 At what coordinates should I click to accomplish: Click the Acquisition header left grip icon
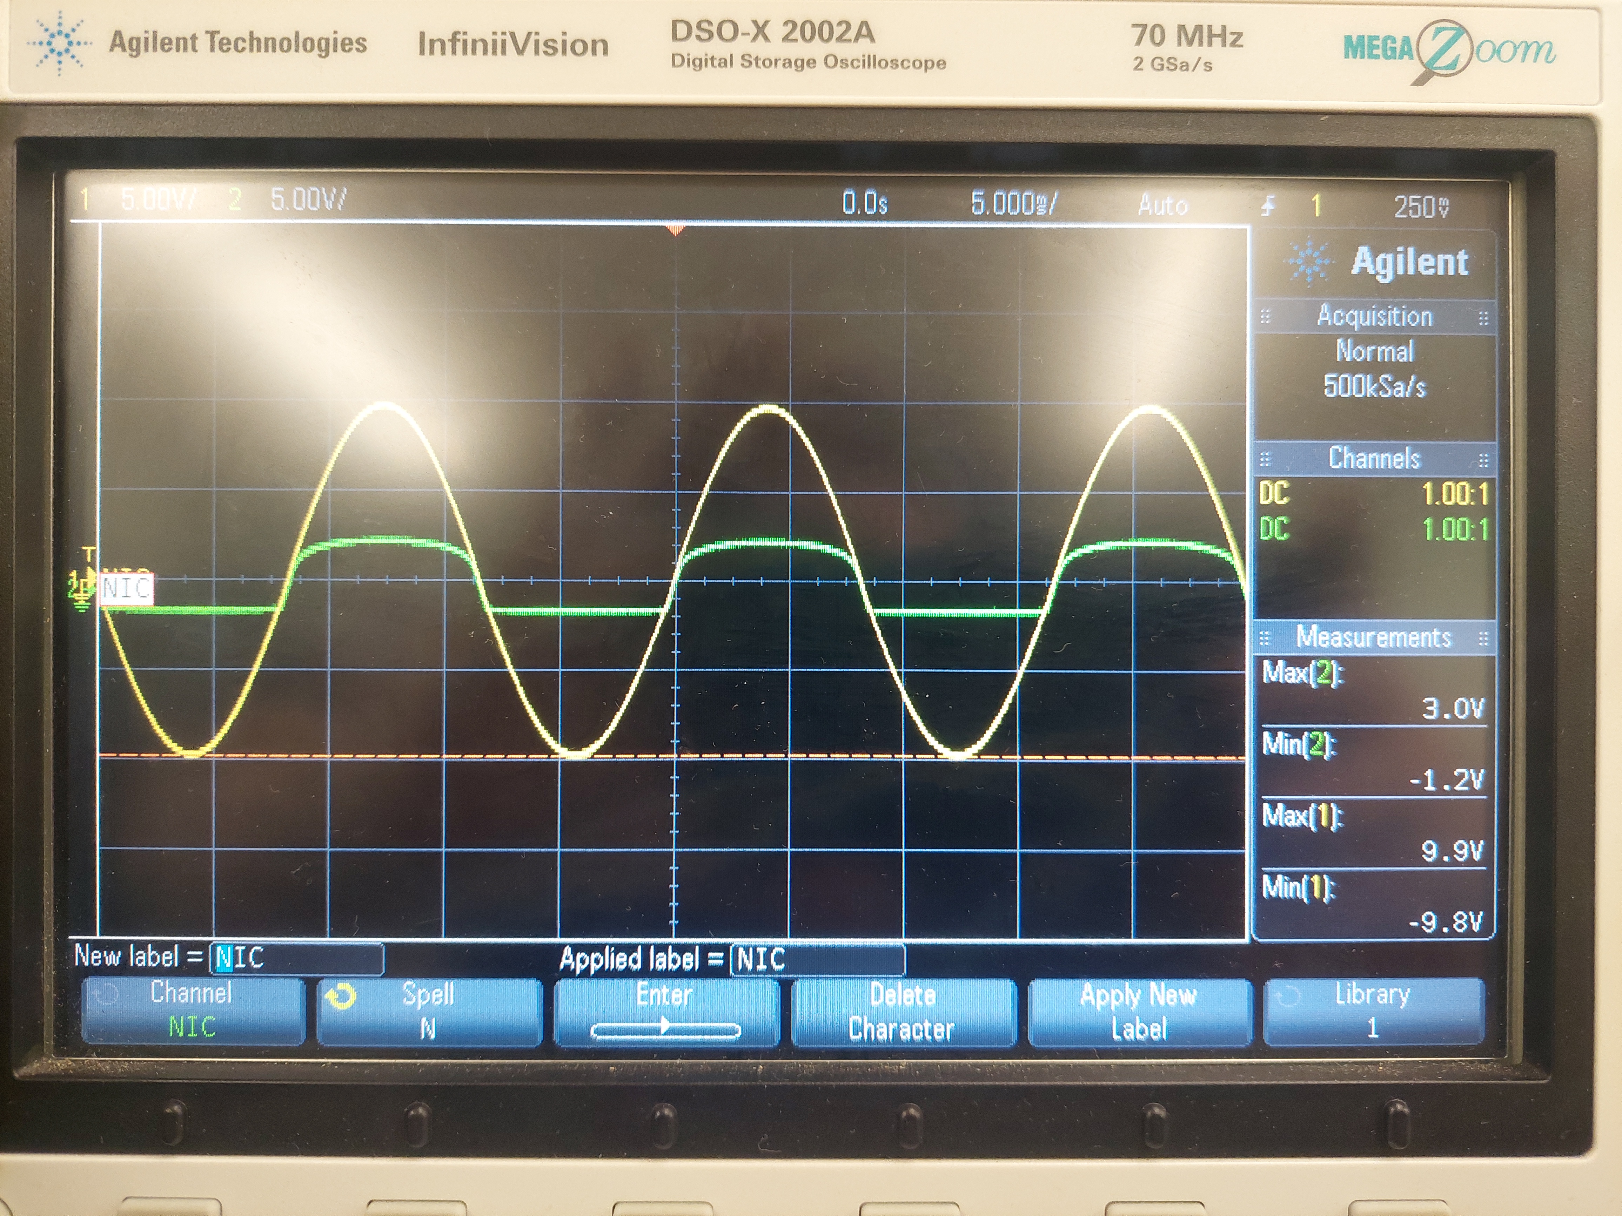pyautogui.click(x=1265, y=317)
